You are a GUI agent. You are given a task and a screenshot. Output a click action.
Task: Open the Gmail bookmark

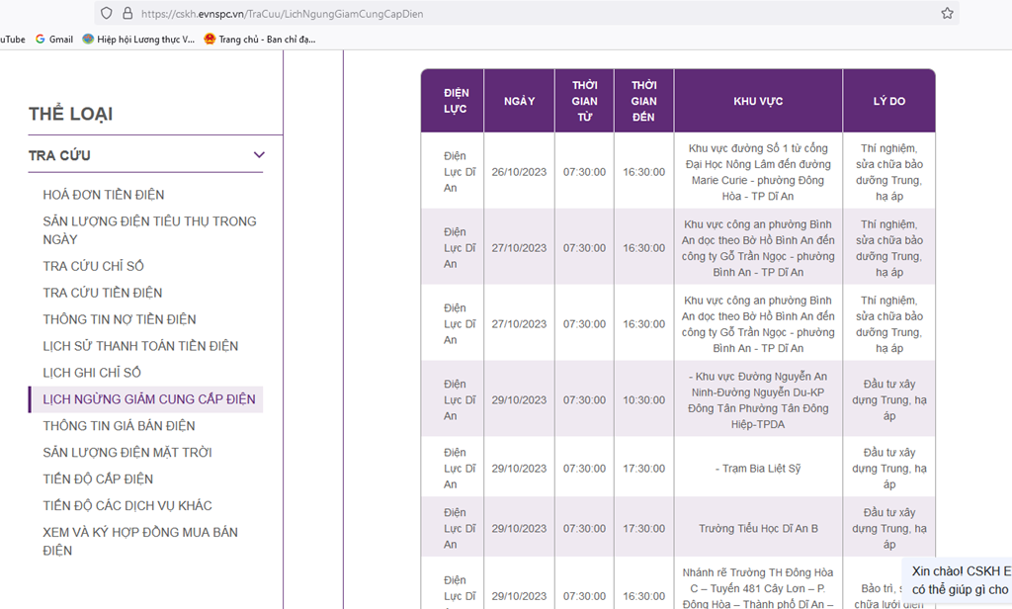tap(54, 40)
